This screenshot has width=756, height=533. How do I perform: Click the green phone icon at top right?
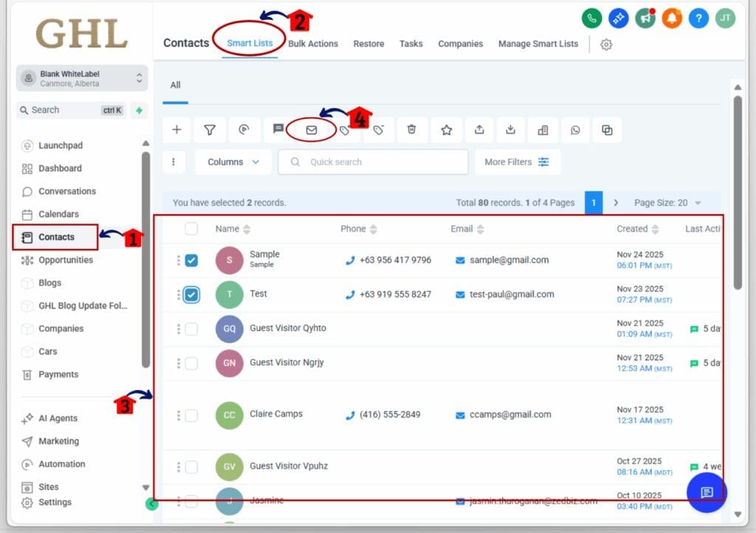(x=591, y=18)
